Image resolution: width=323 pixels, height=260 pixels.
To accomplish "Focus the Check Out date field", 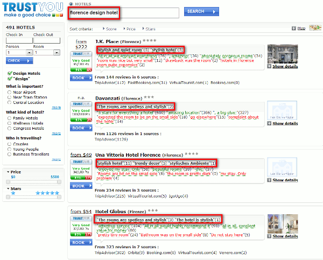I will (x=47, y=40).
